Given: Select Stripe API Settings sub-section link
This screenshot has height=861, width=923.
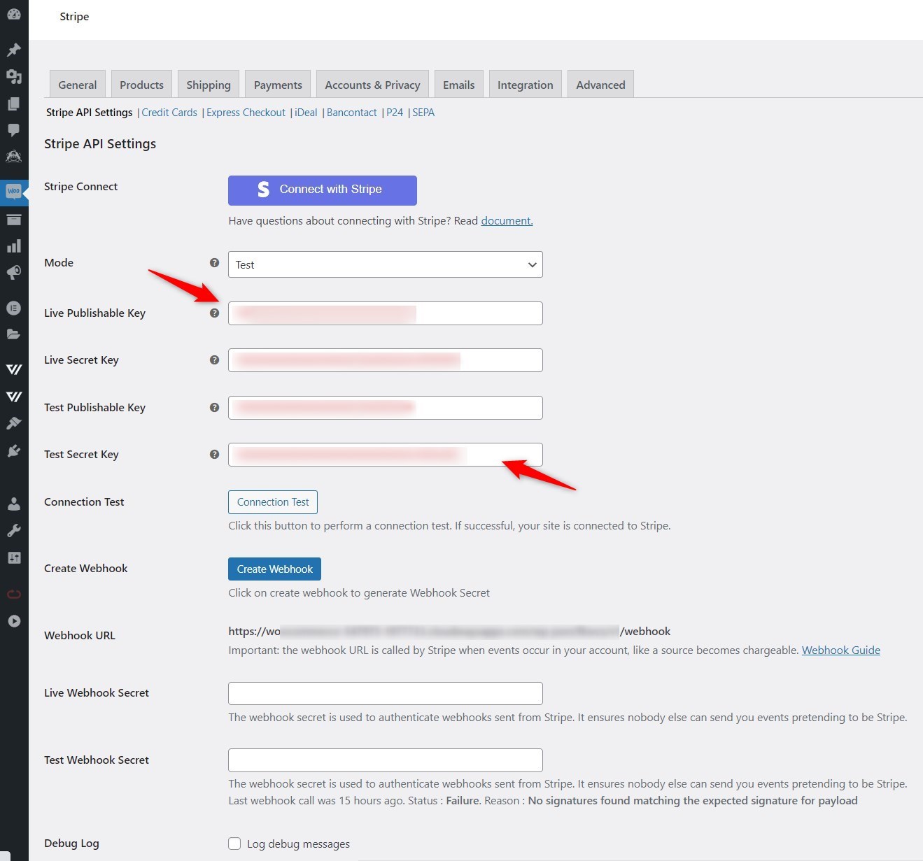Looking at the screenshot, I should coord(89,113).
